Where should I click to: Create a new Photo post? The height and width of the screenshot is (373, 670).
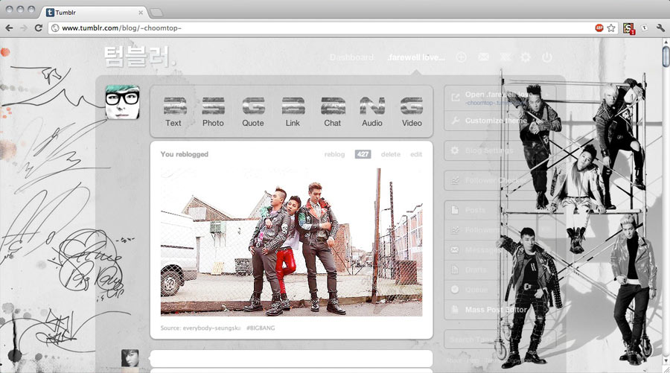(x=213, y=111)
